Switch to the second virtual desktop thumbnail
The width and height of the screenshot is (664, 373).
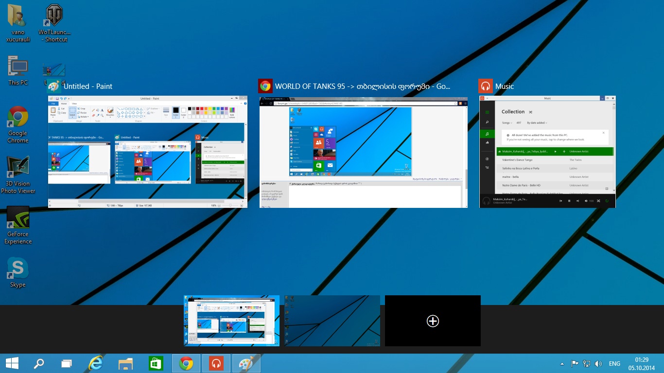[332, 321]
